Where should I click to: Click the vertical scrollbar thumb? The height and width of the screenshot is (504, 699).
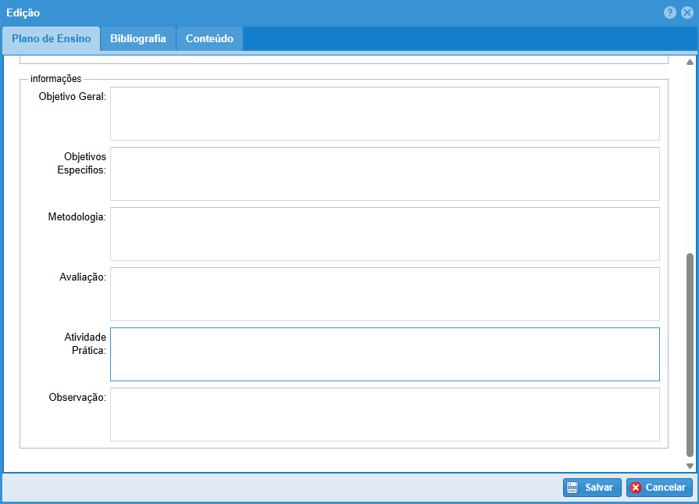point(690,355)
